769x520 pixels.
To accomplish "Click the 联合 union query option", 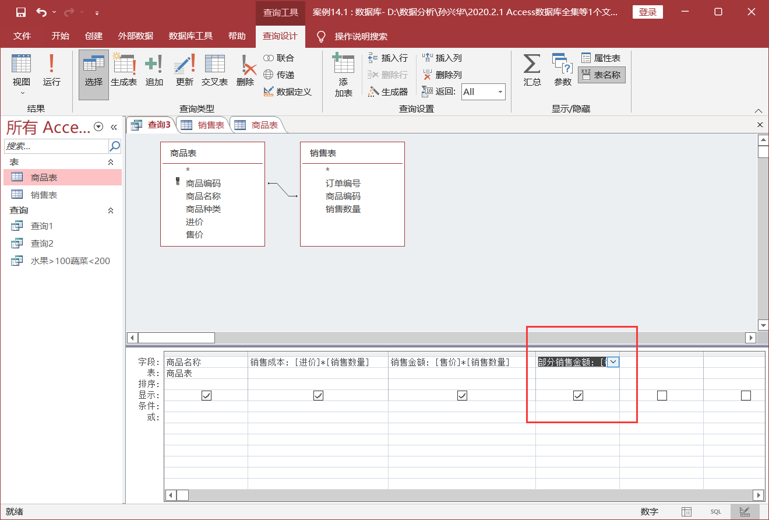I will 279,58.
